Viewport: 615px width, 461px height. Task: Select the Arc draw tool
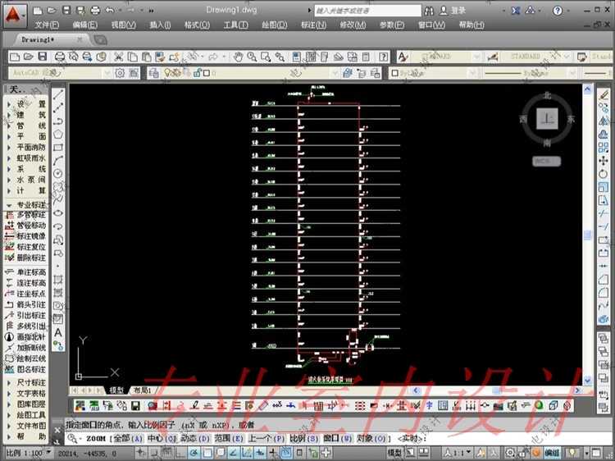click(58, 160)
